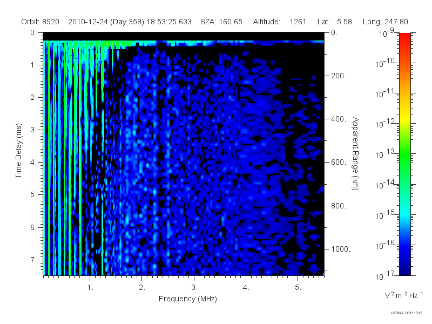The width and height of the screenshot is (432, 324).
Task: Click the colorbar label 10⁻¹⁷
Action: (386, 275)
